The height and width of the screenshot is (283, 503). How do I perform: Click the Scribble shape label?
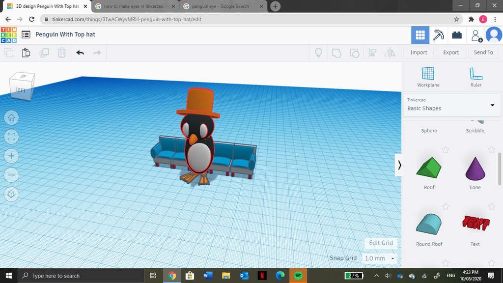[x=475, y=131]
